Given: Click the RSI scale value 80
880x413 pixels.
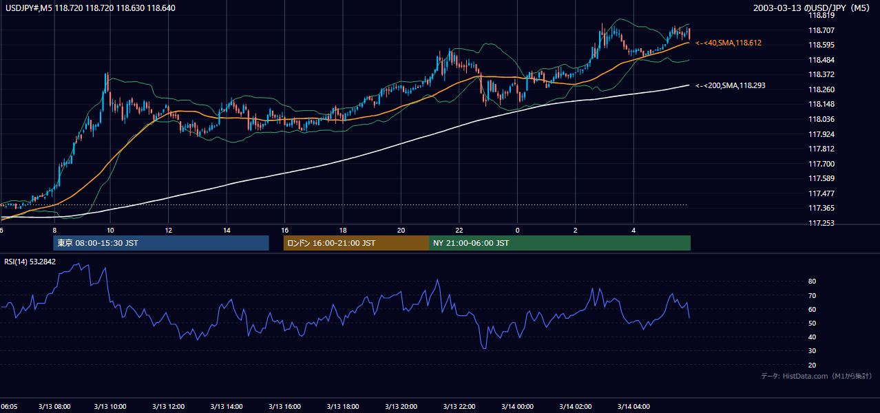Looking at the screenshot, I should point(813,282).
